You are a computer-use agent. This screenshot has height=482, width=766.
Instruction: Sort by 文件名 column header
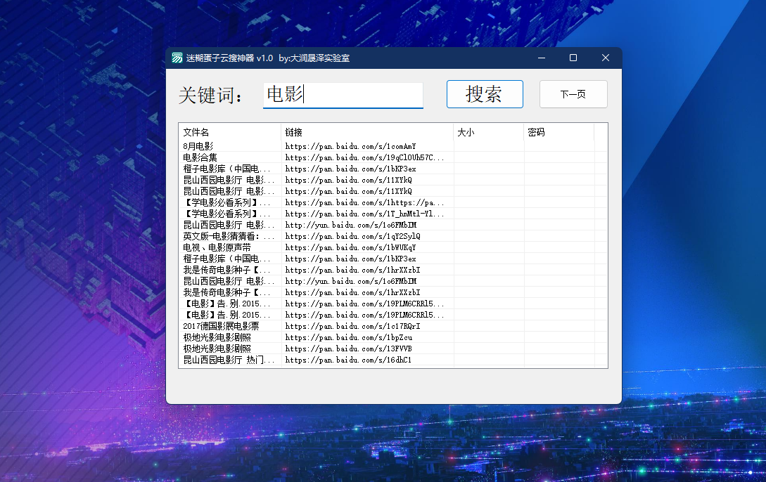click(230, 132)
